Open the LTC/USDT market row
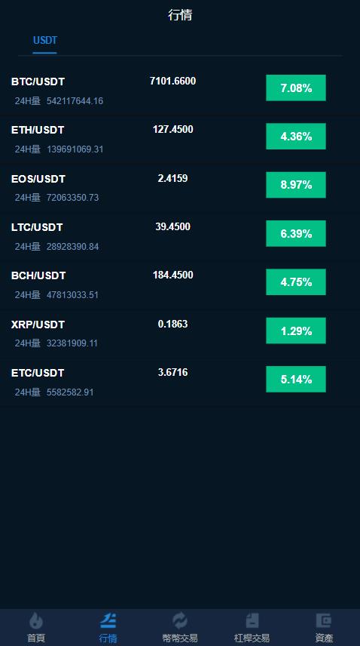This screenshot has height=646, width=360. pyautogui.click(x=180, y=237)
